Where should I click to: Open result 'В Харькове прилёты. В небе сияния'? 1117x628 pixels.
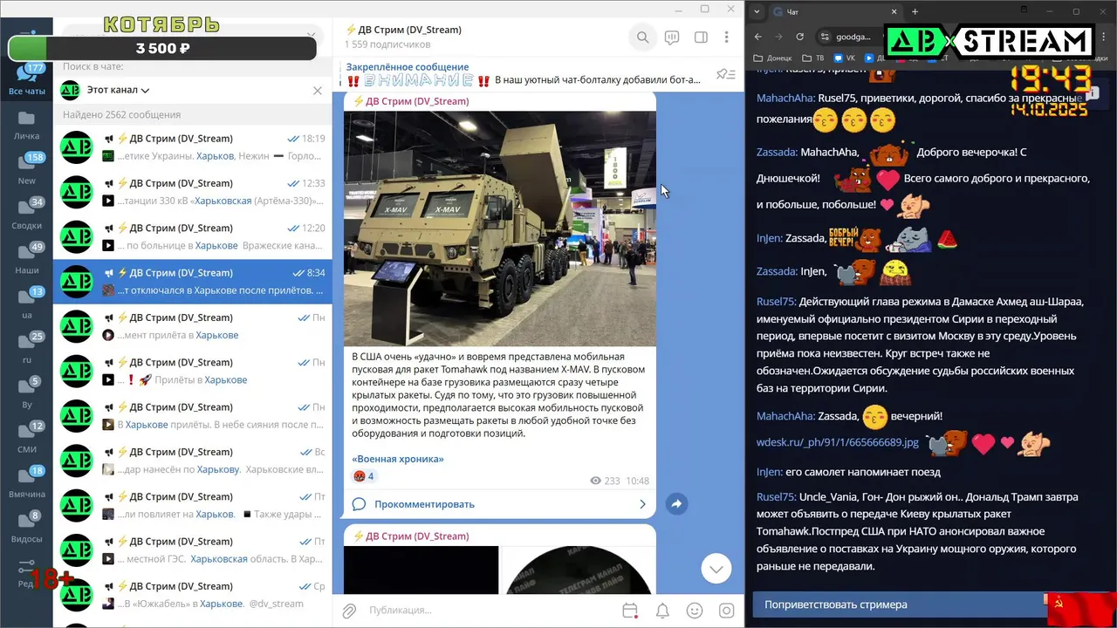click(193, 416)
